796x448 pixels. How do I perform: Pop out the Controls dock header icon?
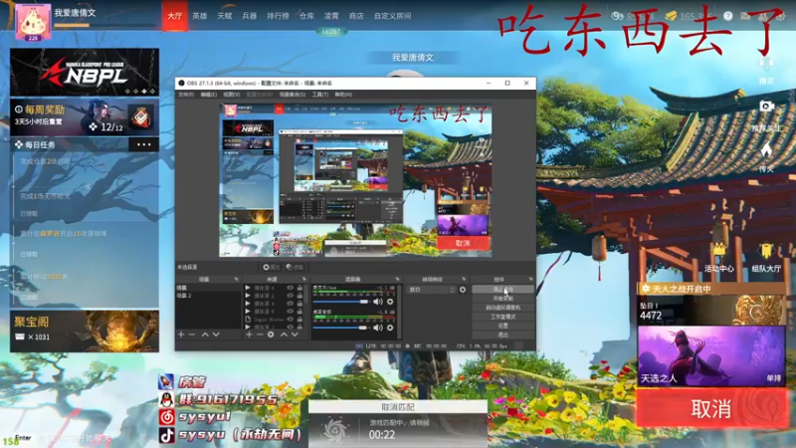530,279
